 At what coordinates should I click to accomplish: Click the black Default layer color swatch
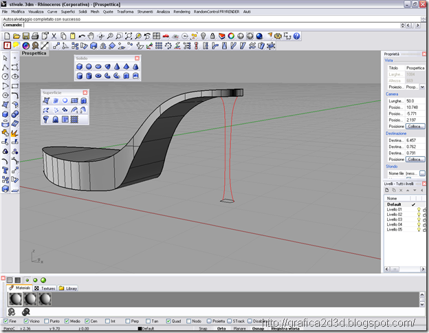[140, 329]
